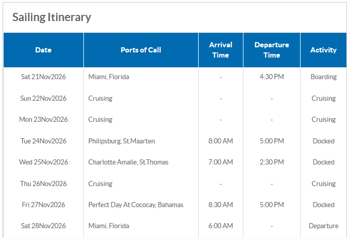This screenshot has width=350, height=239.
Task: Click the Thu 26Nov2026 date cell
Action: (x=43, y=183)
